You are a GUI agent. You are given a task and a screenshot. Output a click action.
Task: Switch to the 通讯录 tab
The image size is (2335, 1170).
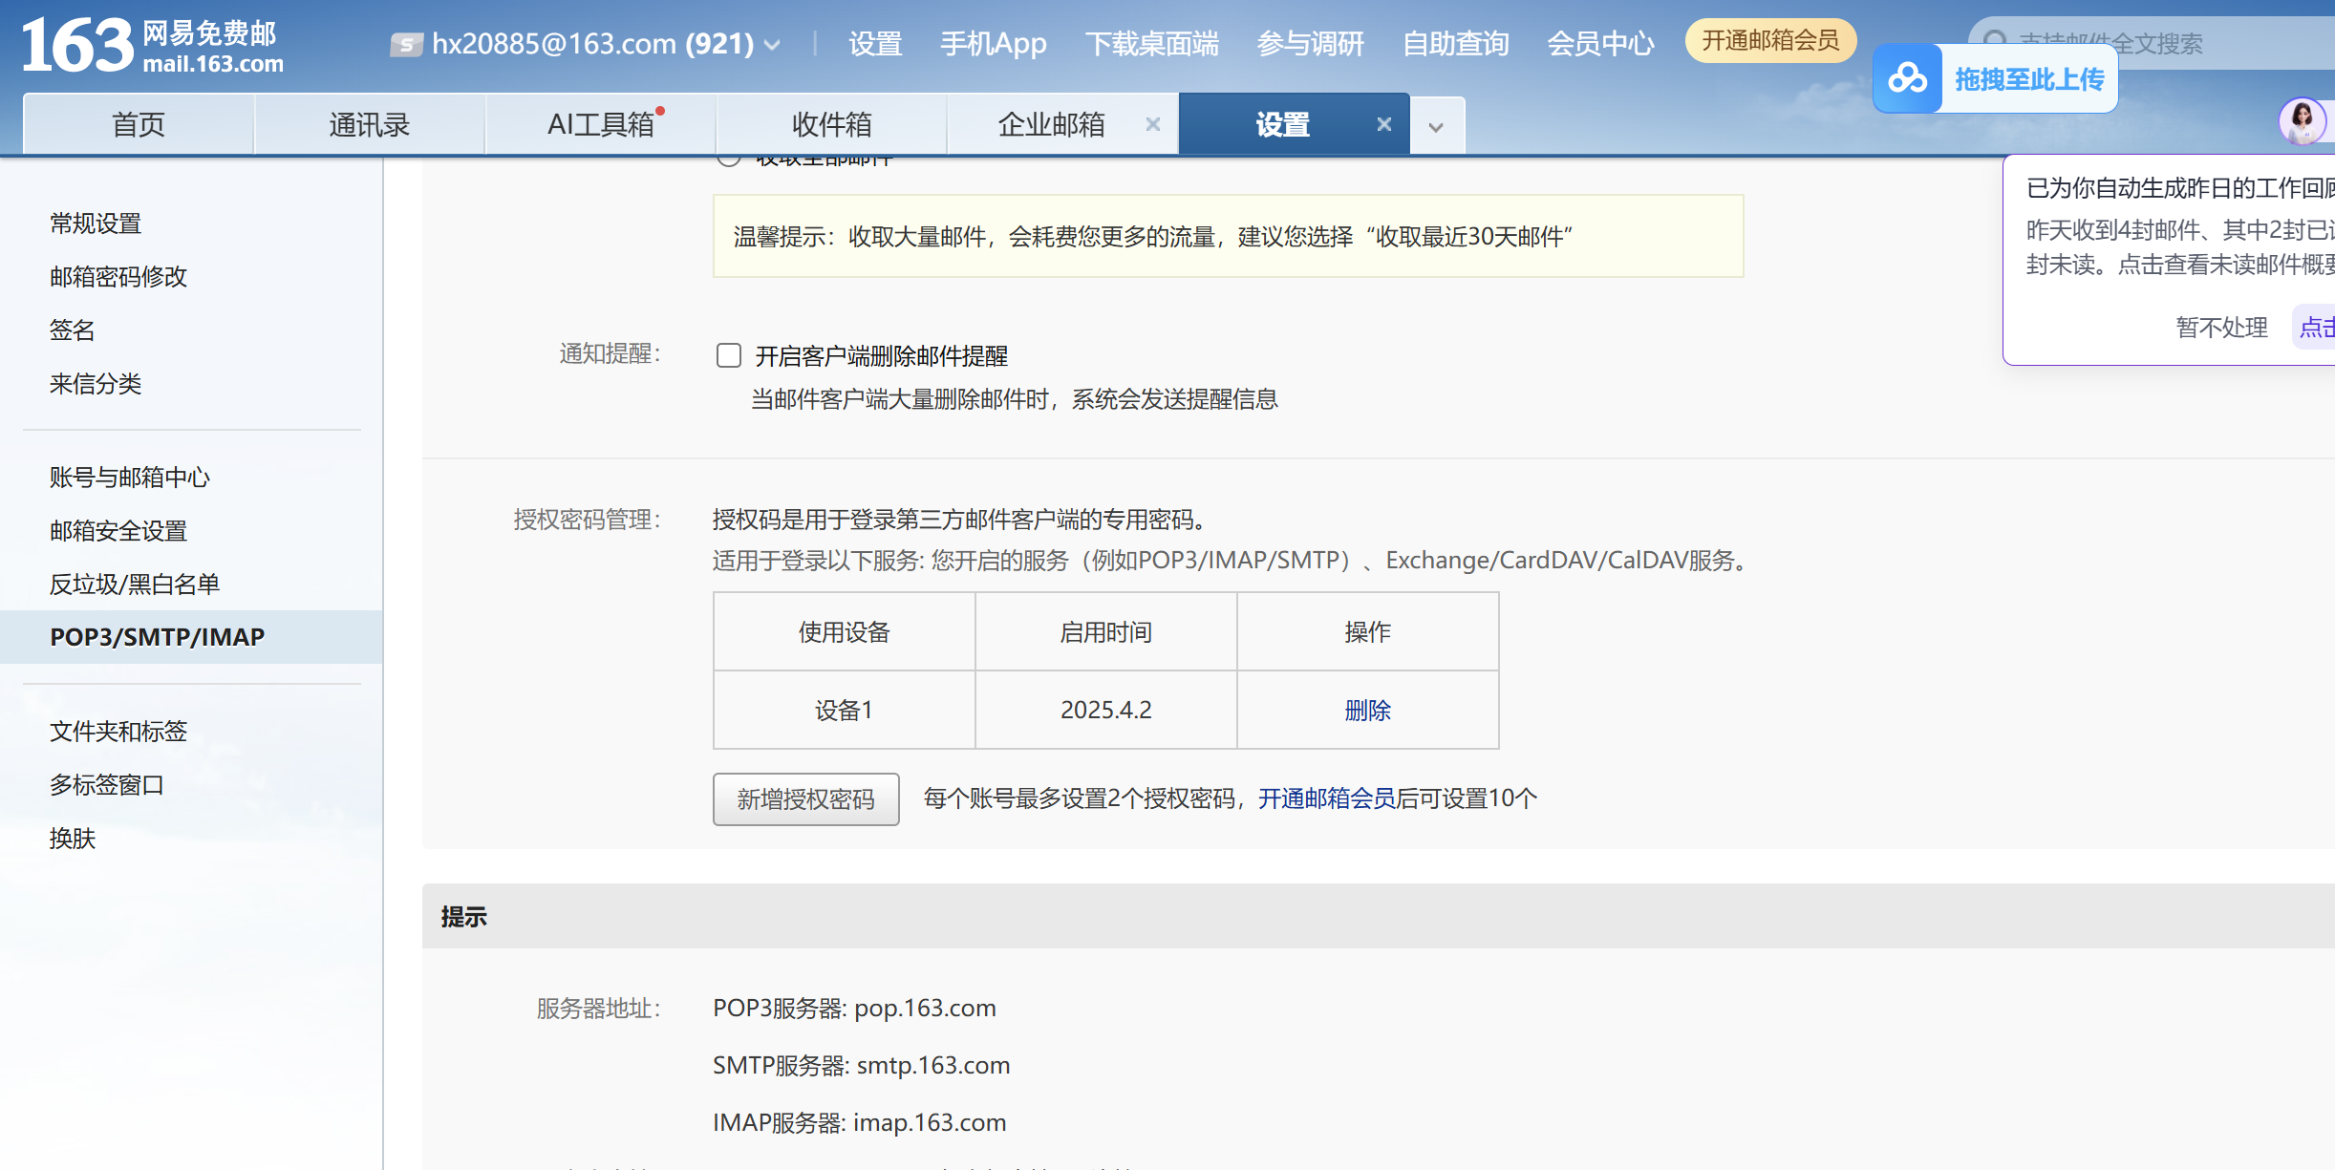click(x=370, y=124)
